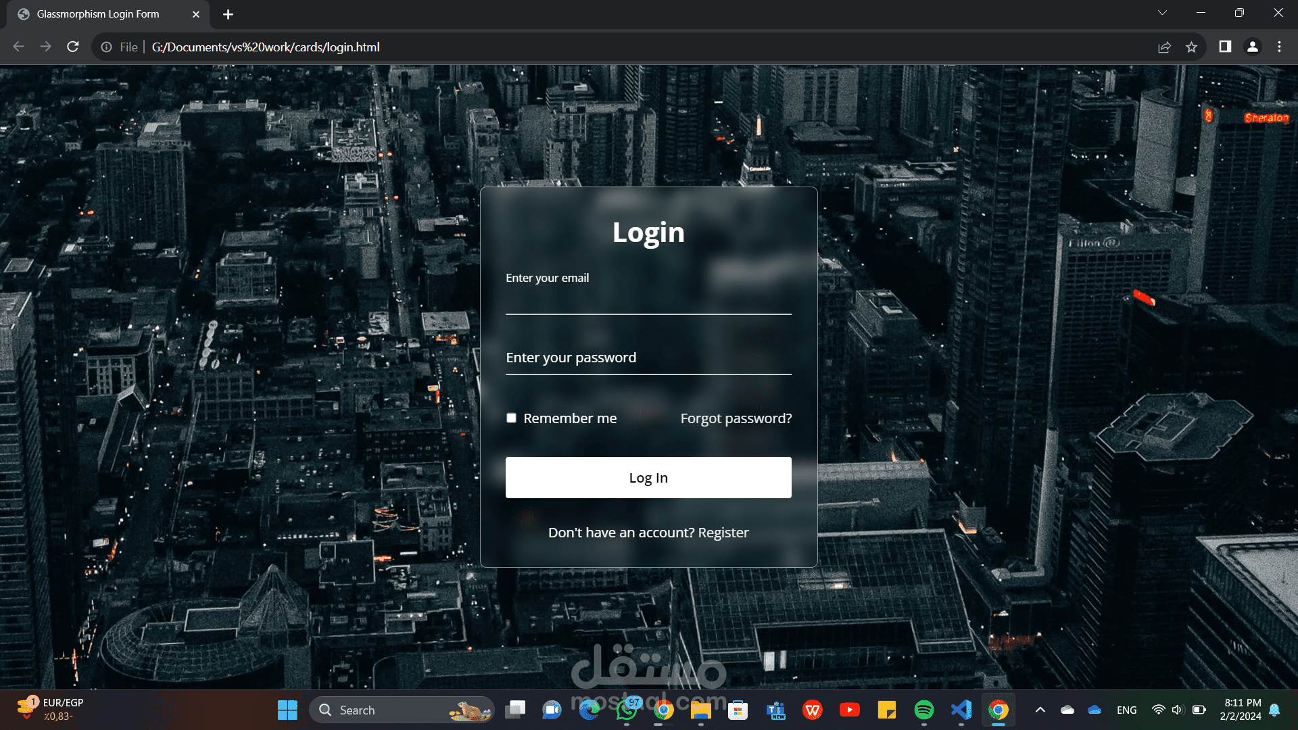The image size is (1298, 730).
Task: Expand the tab search dropdown arrow
Action: [x=1162, y=13]
